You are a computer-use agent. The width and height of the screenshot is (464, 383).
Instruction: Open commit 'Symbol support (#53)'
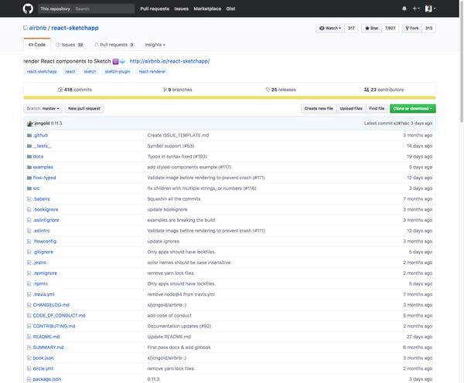[171, 146]
